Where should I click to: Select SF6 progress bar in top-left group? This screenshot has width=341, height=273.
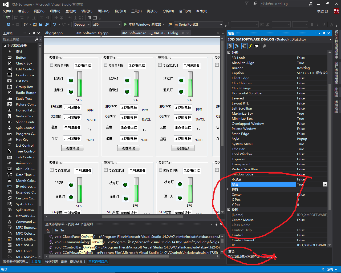coord(80,84)
